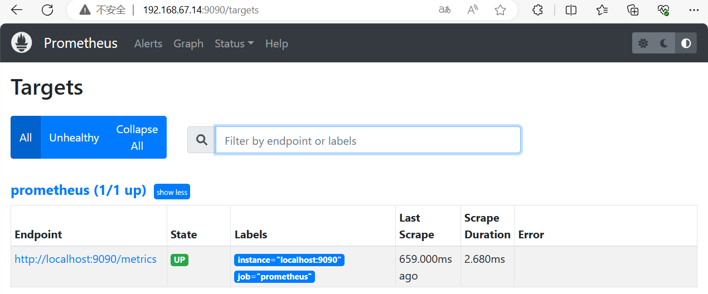Click the Targets page heading
Image resolution: width=708 pixels, height=294 pixels.
47,87
